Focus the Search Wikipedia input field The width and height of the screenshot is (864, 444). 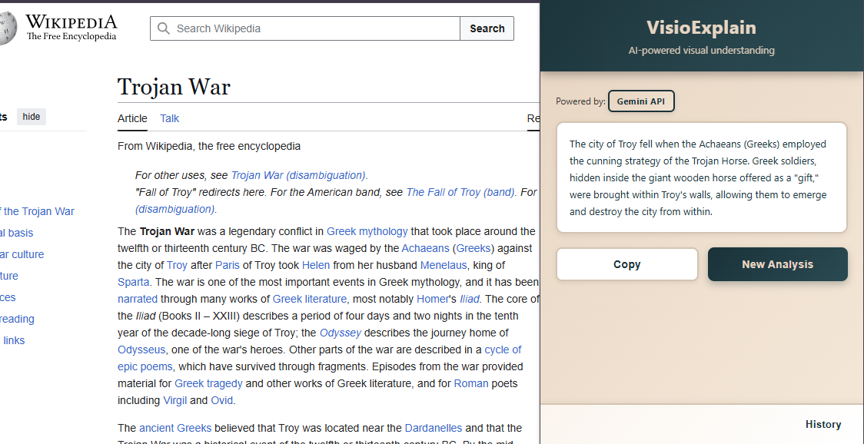point(305,28)
